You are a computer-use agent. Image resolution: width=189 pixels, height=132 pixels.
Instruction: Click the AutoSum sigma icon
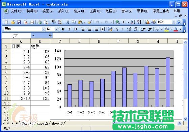tap(124, 22)
